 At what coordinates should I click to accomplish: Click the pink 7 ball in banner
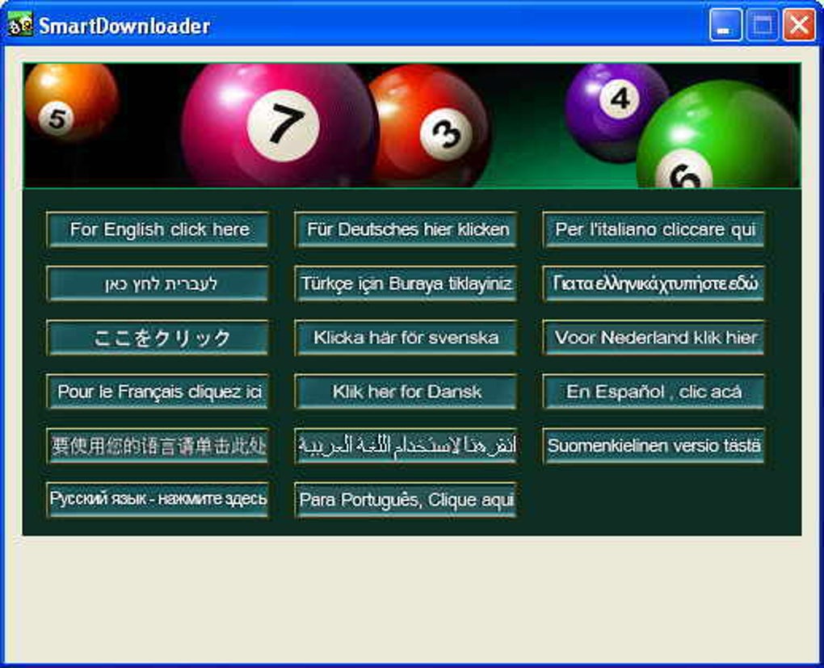(x=280, y=125)
